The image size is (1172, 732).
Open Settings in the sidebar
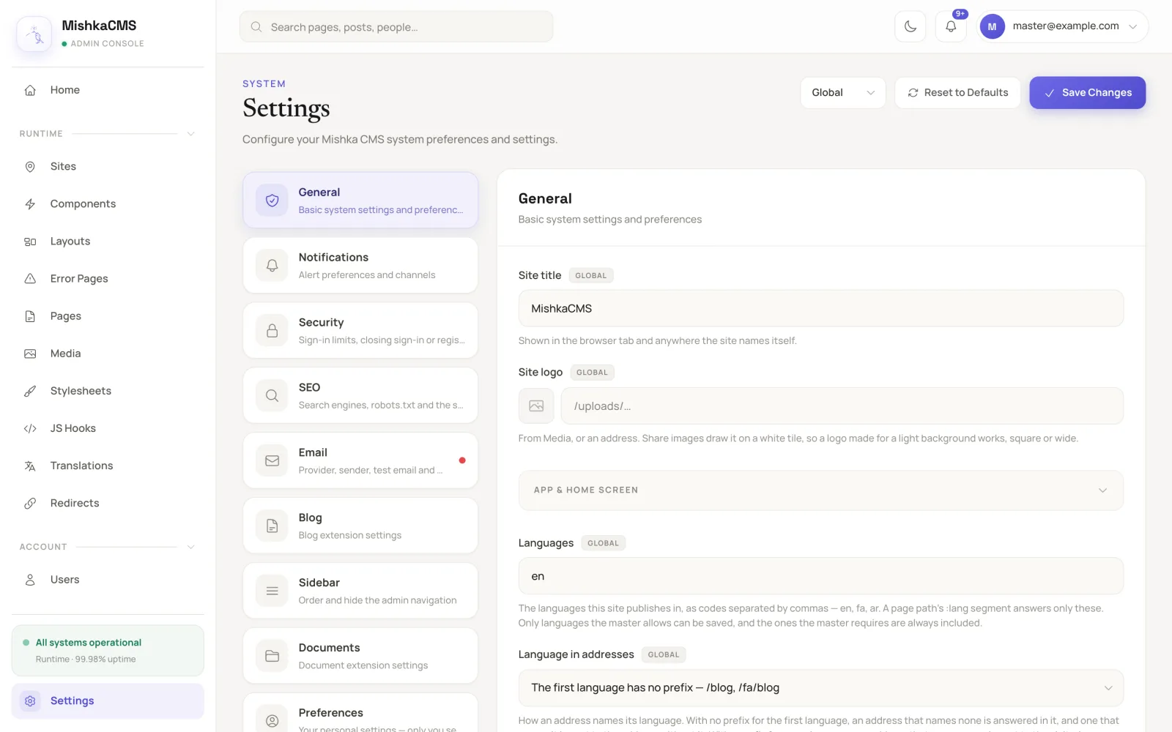(108, 701)
